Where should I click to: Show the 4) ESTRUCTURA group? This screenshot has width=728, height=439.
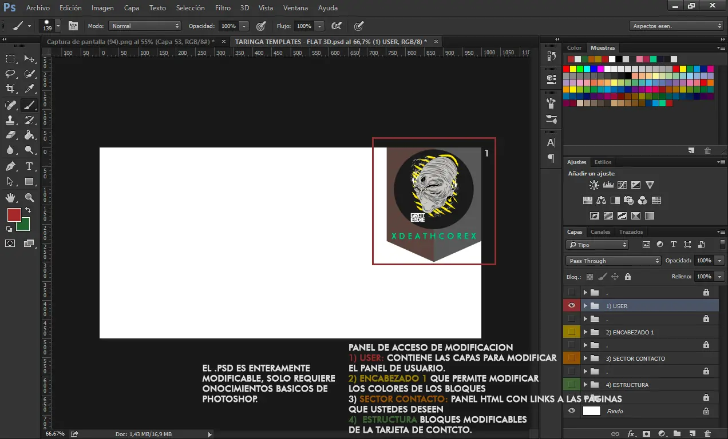click(571, 385)
